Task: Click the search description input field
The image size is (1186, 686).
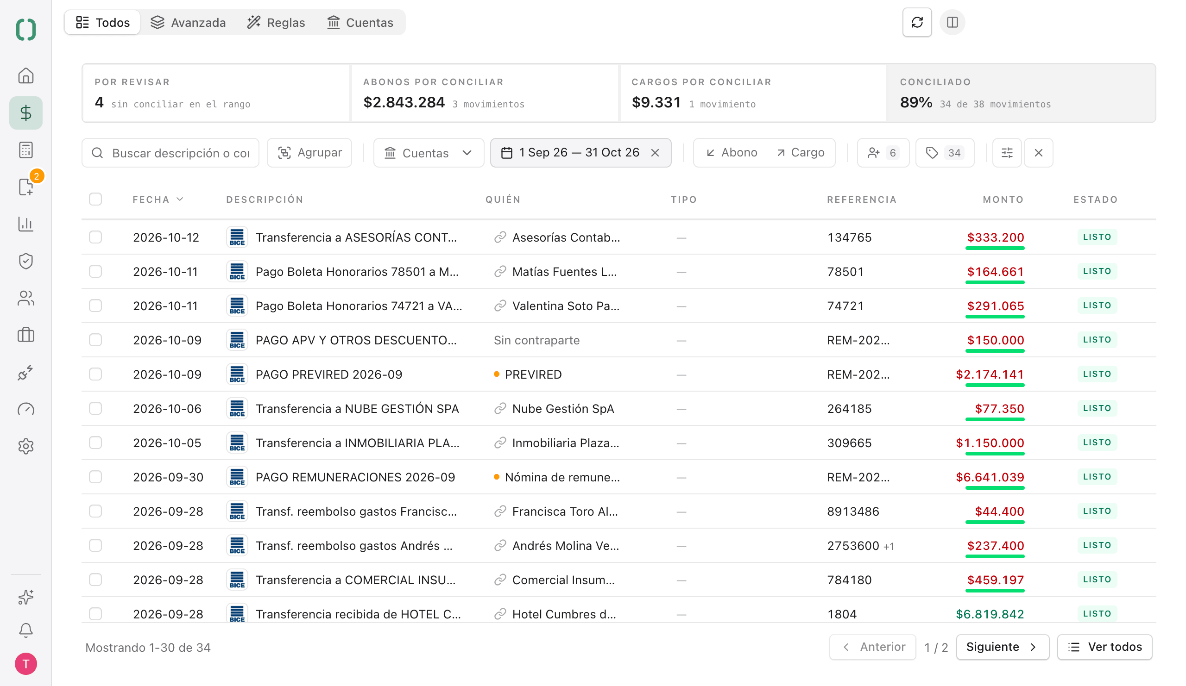Action: 170,153
